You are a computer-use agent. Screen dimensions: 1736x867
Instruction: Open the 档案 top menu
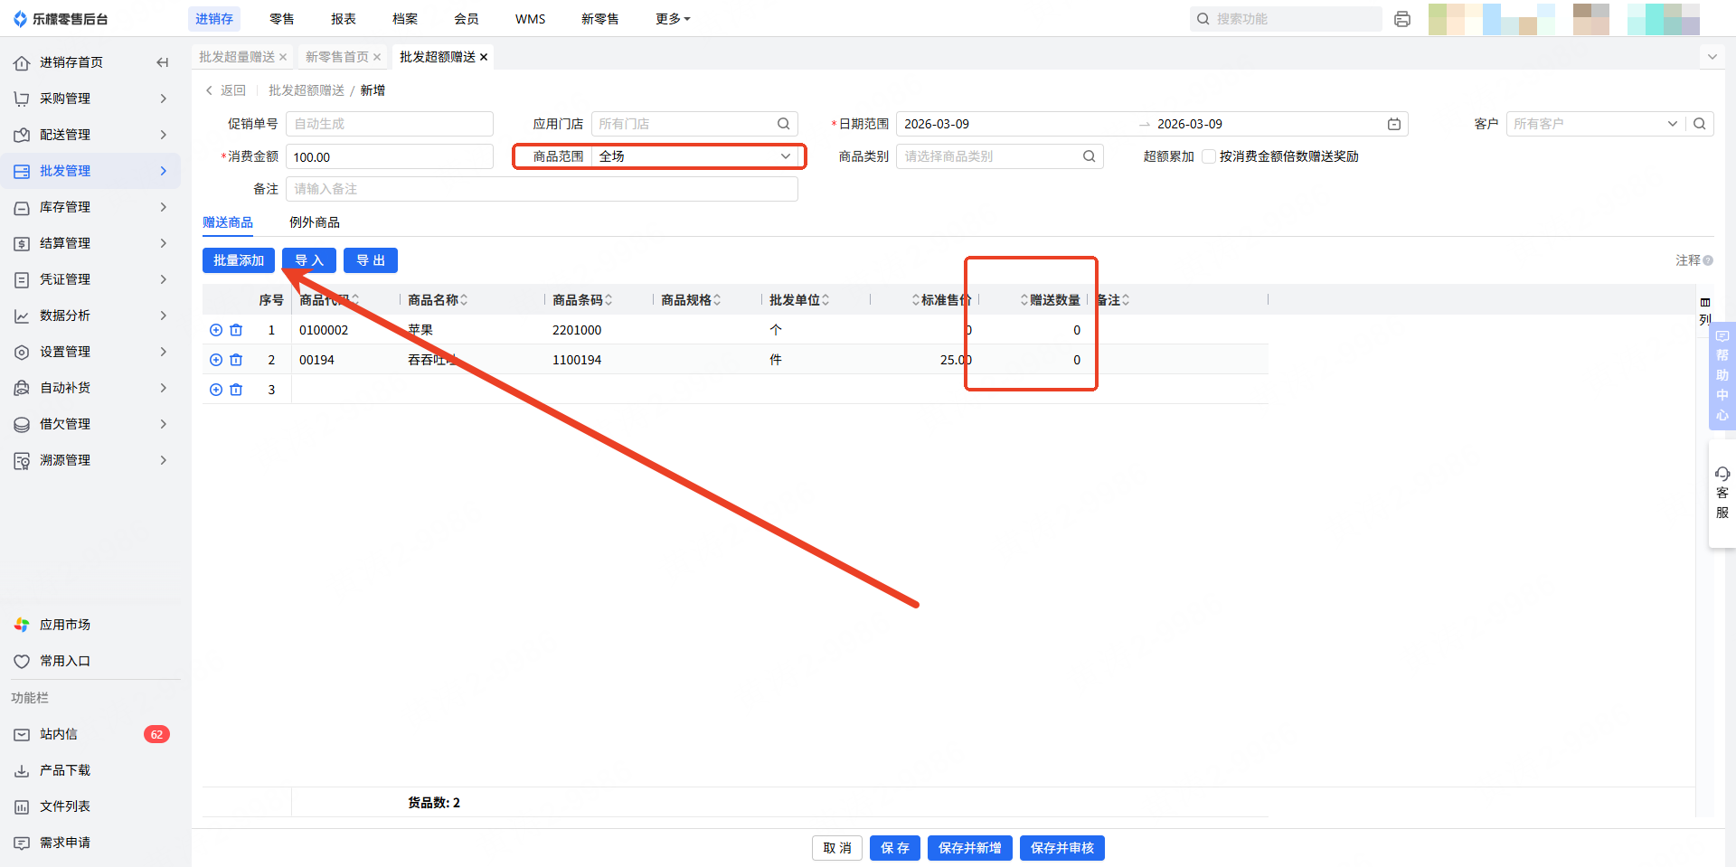coord(405,19)
